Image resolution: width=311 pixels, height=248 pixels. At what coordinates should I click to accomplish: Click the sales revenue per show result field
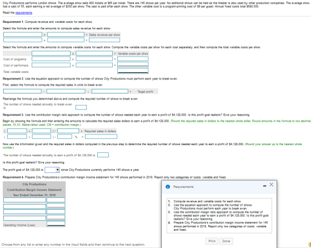[x=104, y=40]
